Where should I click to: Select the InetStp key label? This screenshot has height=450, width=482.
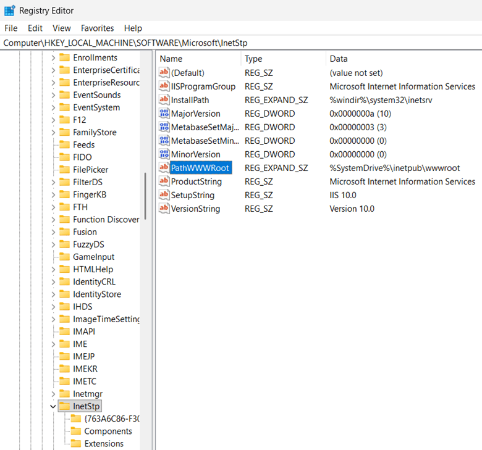[86, 406]
